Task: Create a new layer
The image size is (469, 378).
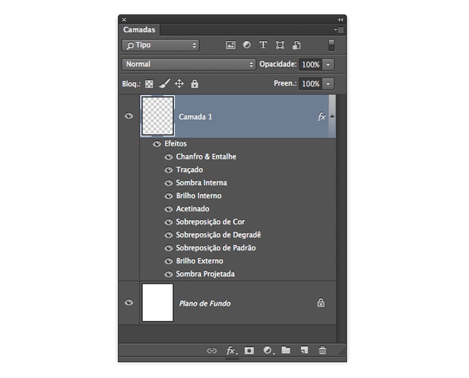Action: tap(304, 350)
